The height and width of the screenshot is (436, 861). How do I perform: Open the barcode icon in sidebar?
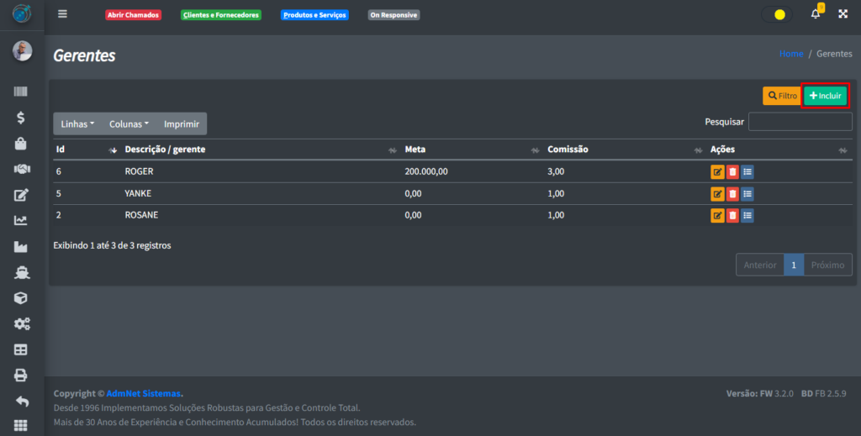(21, 92)
